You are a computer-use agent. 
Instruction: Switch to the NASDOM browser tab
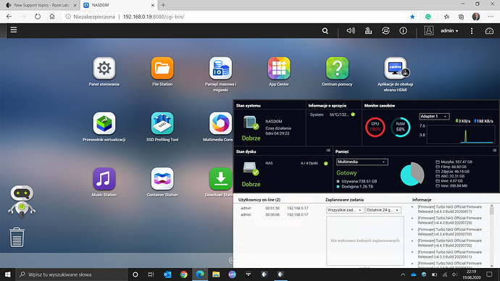pos(118,5)
